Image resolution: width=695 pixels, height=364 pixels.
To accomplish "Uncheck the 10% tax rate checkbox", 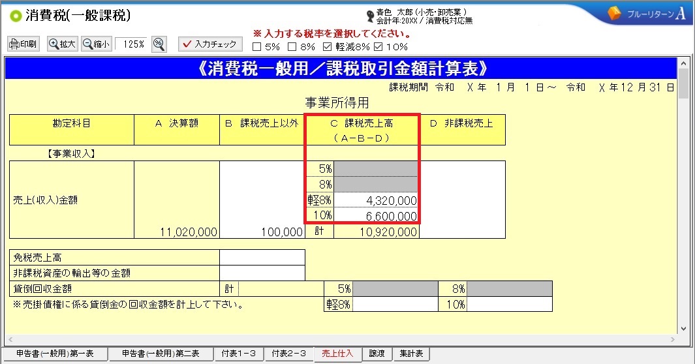I will tap(378, 46).
